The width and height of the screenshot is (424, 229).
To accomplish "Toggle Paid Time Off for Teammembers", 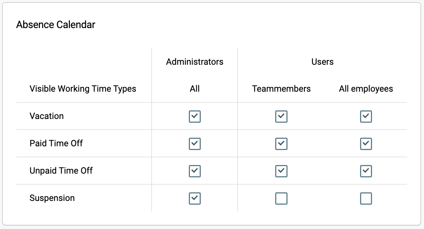I will coord(281,144).
